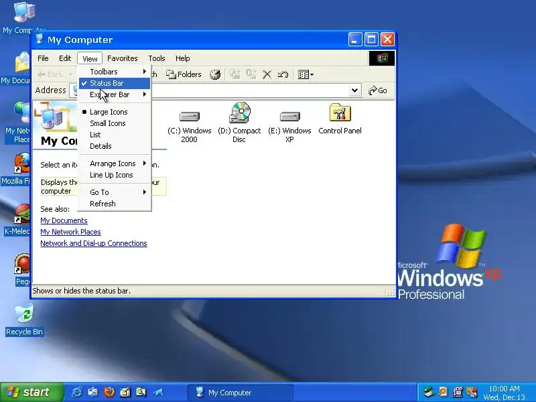Select the Mozilla Firefox desktop shortcut
The height and width of the screenshot is (402, 536).
[15, 169]
